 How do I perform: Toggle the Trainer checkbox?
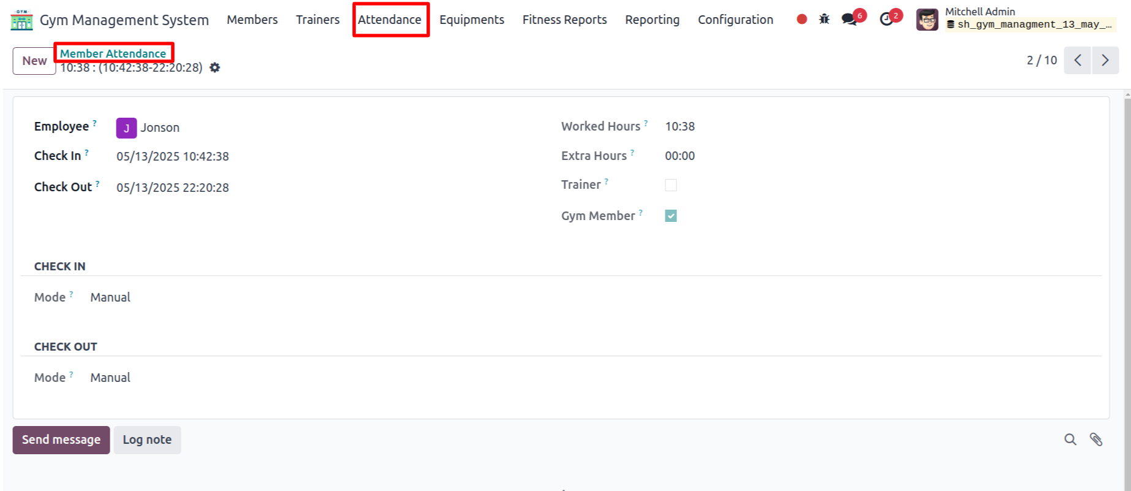click(671, 185)
